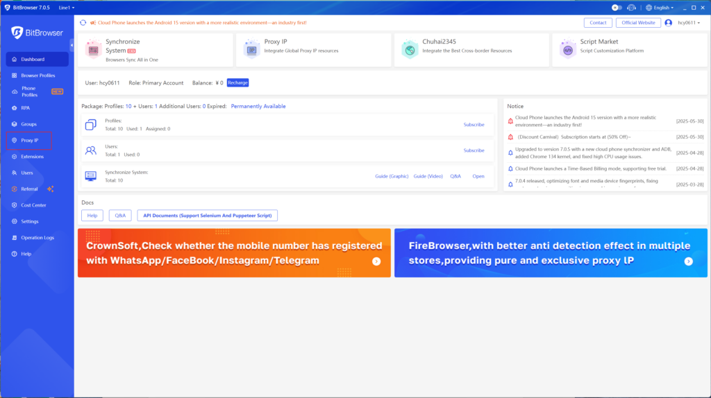The height and width of the screenshot is (398, 711).
Task: Click Open in Synchronize System row
Action: [x=478, y=176]
